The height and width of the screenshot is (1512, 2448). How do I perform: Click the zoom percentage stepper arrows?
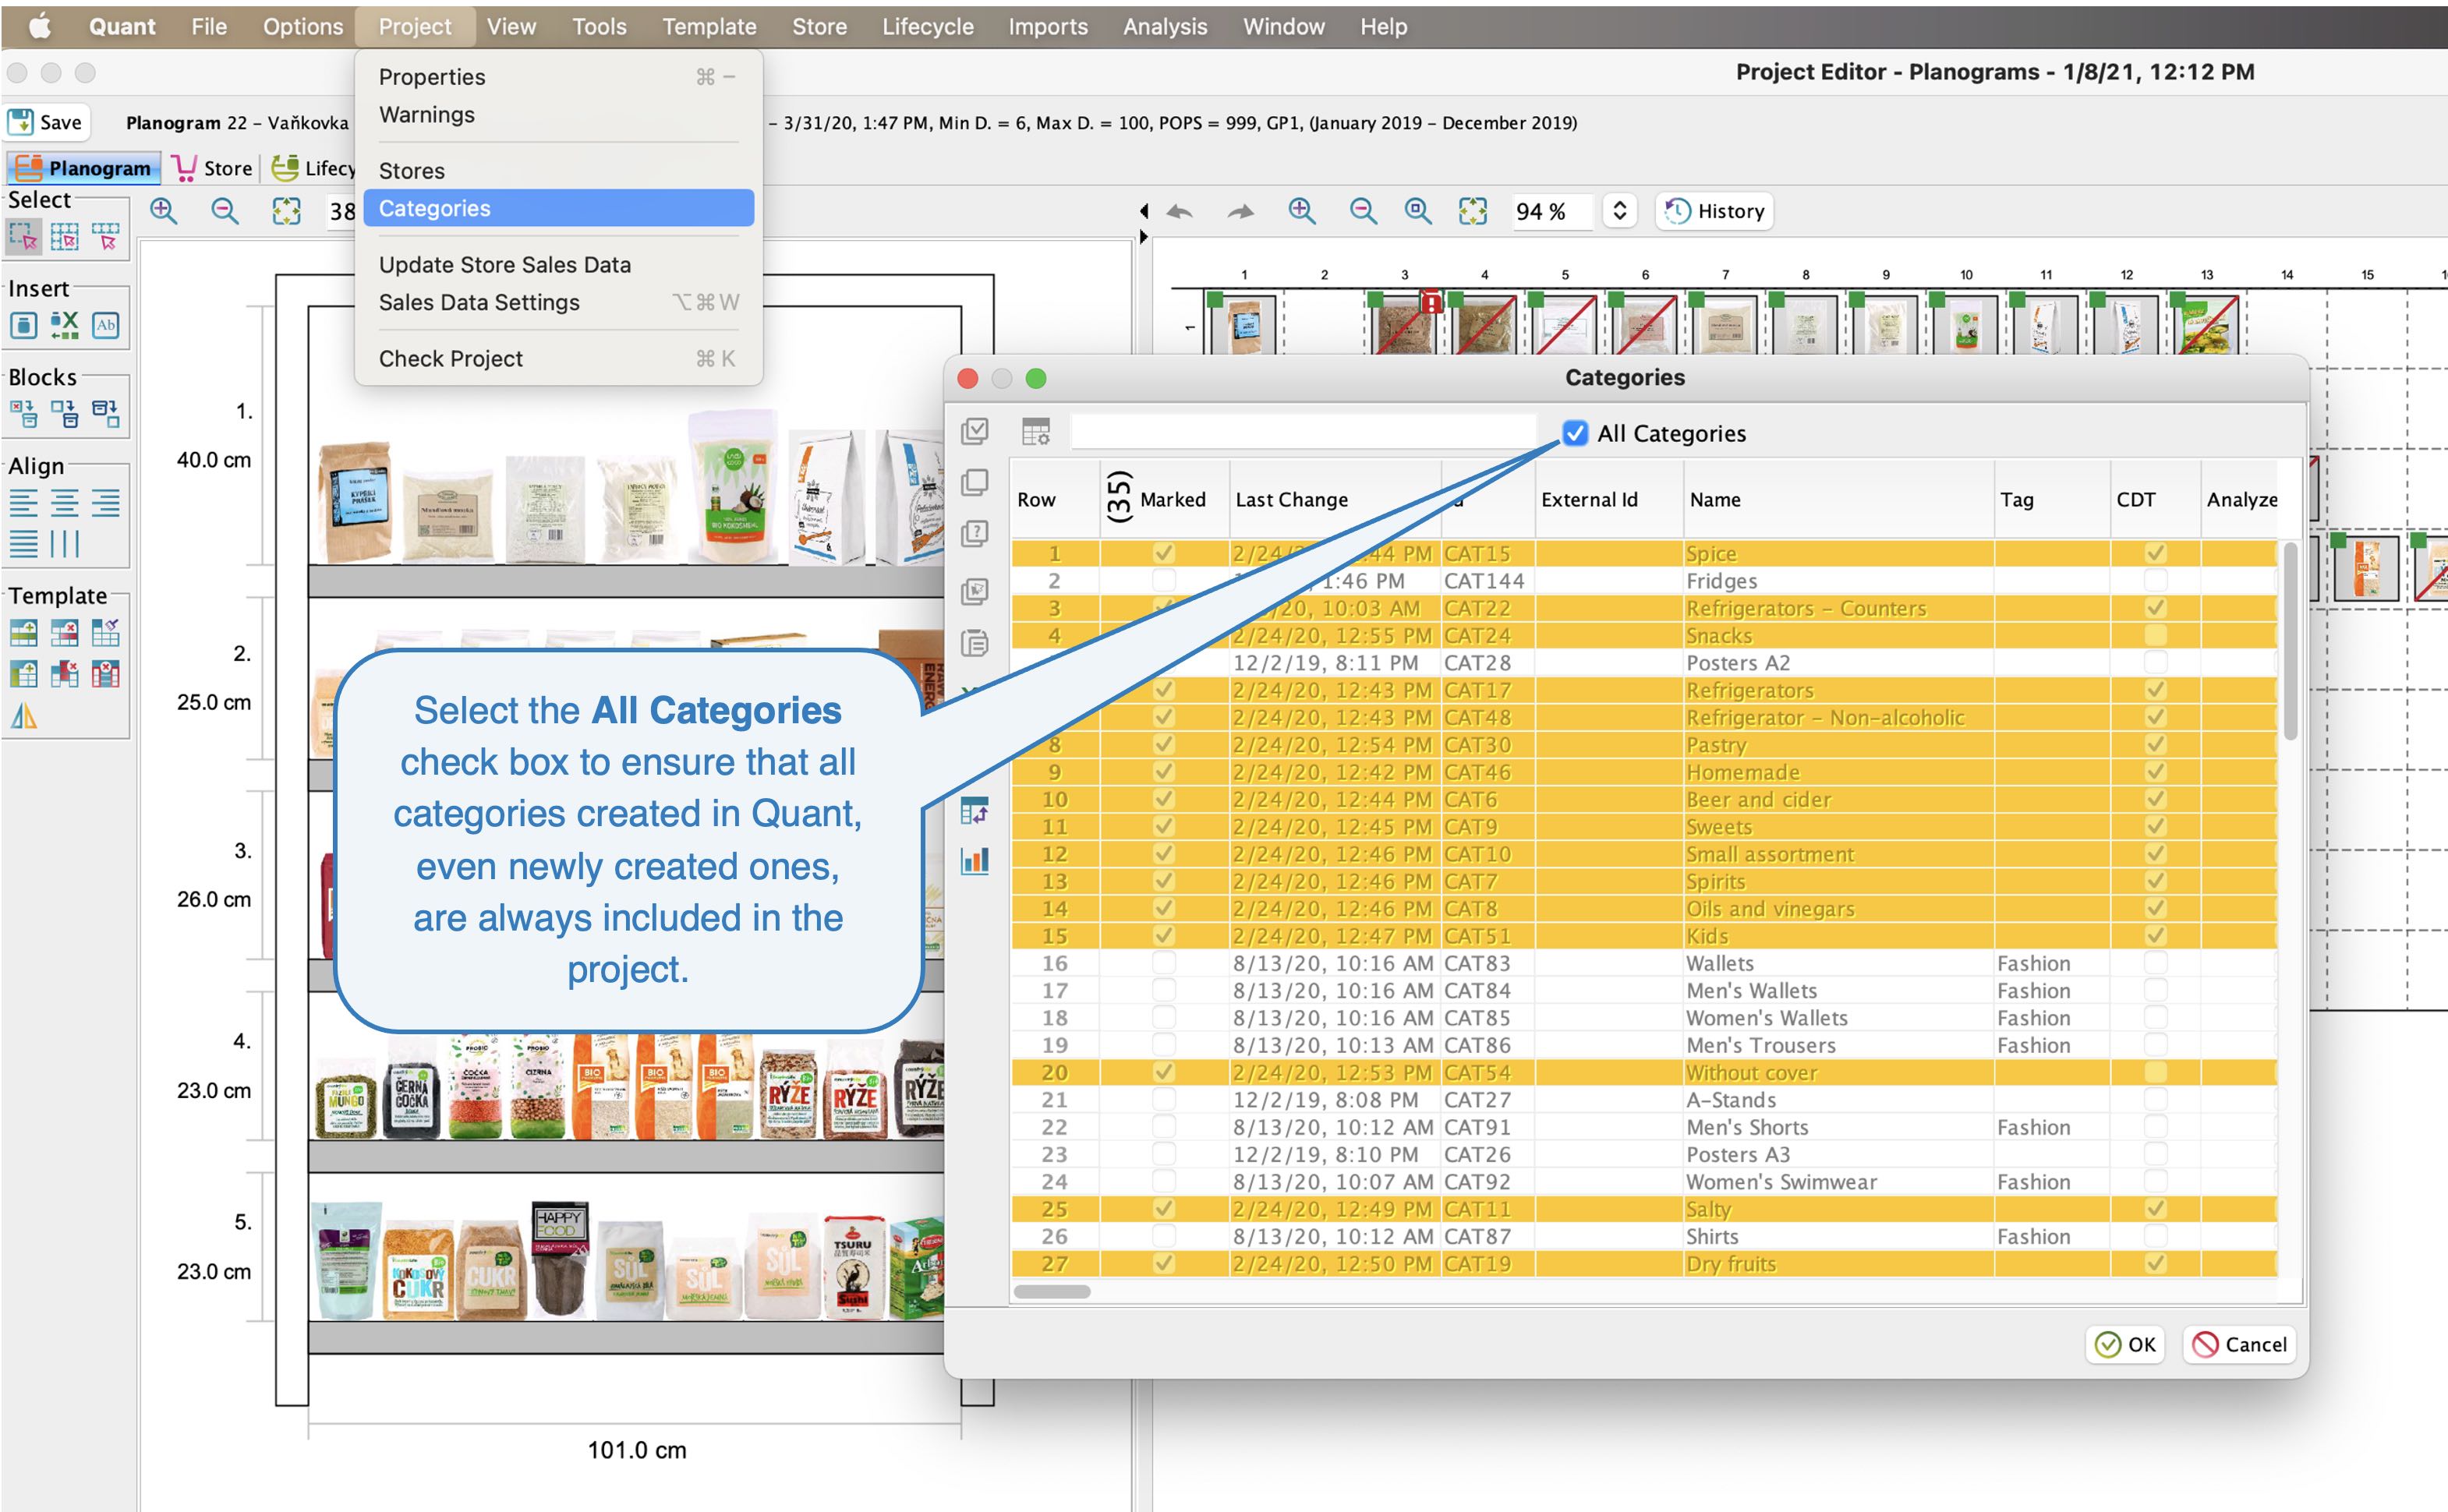[1619, 211]
